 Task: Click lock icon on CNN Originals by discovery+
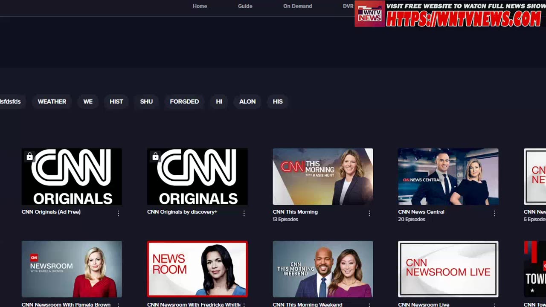coord(155,156)
